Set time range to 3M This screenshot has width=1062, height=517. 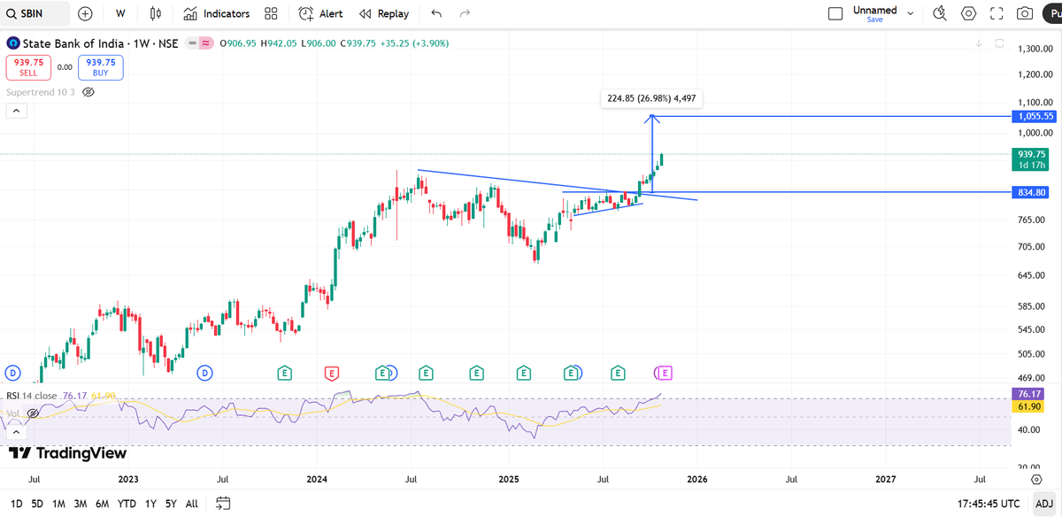tap(81, 504)
